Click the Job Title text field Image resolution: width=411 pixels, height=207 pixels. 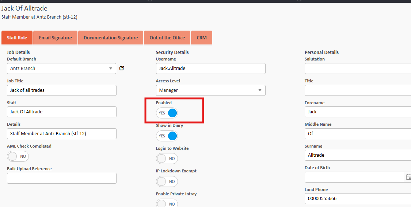pos(61,90)
